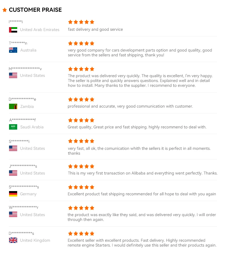This screenshot has width=226, height=258.
Task: Click the Saudi Arabia flag icon
Action: tap(13, 127)
